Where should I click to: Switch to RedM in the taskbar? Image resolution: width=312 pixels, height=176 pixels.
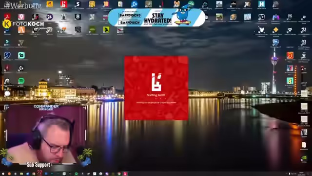click(x=125, y=174)
